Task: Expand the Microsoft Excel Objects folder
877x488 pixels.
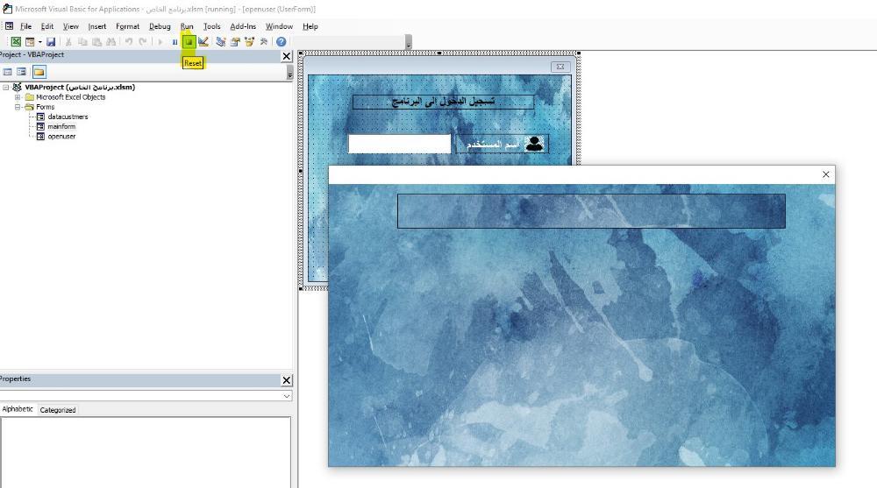Action: pyautogui.click(x=18, y=97)
